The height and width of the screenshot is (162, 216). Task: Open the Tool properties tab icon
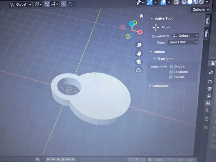pos(211,72)
